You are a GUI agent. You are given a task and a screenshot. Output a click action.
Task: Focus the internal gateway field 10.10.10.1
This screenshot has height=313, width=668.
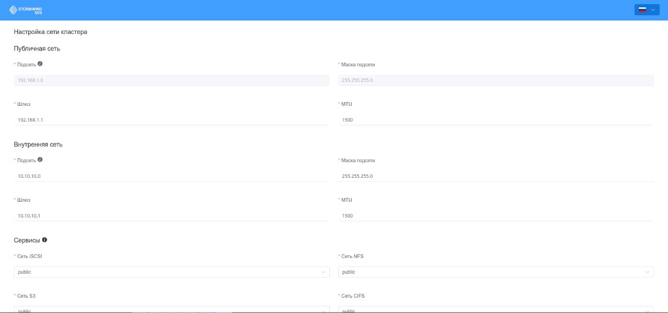click(171, 216)
